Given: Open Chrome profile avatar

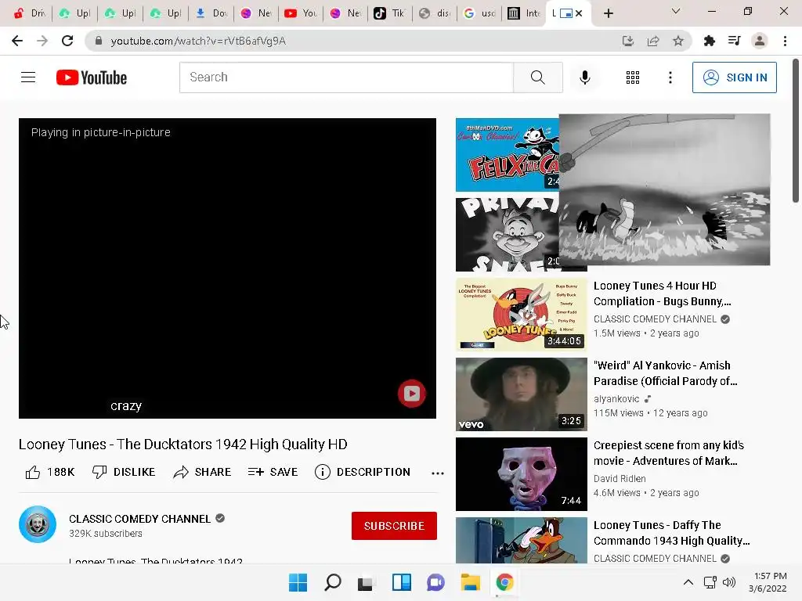Looking at the screenshot, I should point(760,41).
